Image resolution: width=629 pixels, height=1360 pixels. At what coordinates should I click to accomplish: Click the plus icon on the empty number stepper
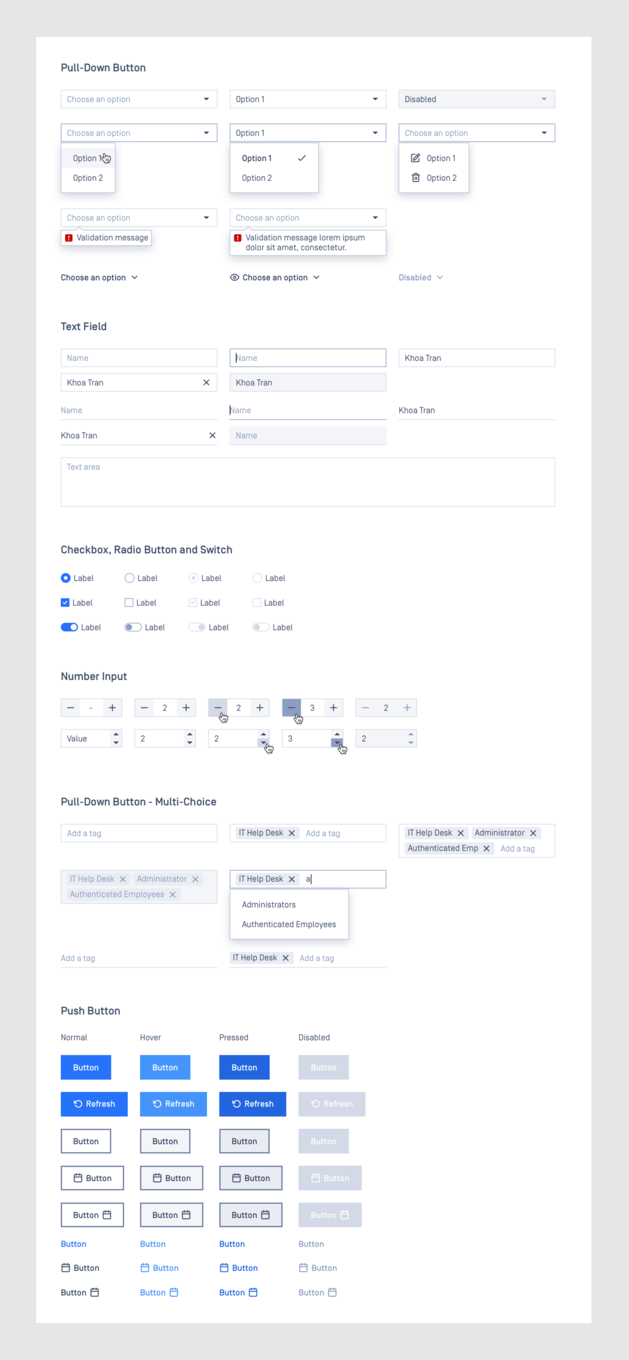click(x=112, y=708)
